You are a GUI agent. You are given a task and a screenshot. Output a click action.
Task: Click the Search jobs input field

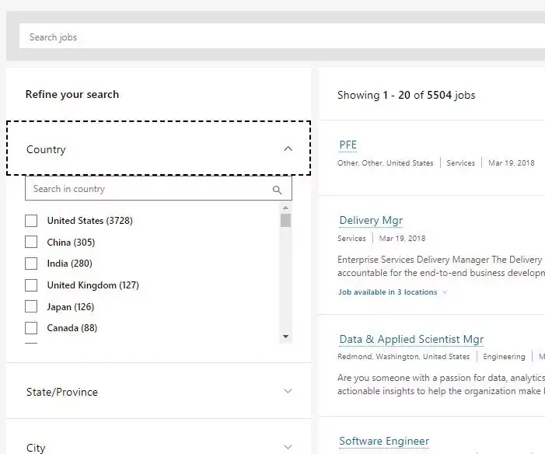coord(280,37)
